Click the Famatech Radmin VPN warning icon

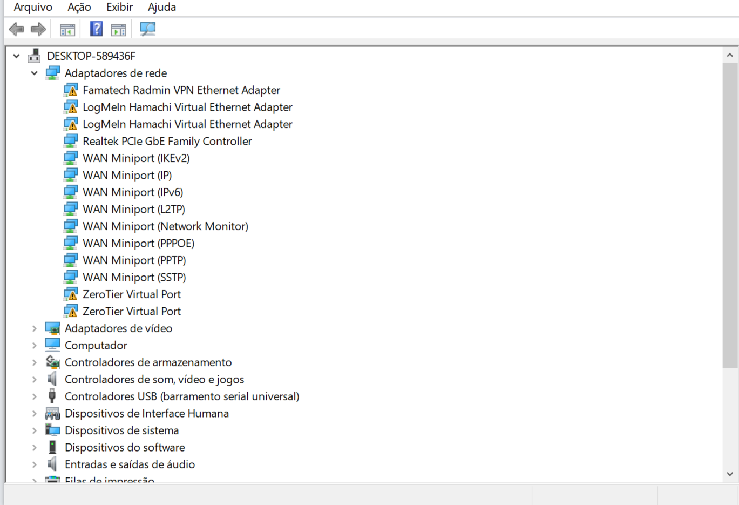[71, 90]
